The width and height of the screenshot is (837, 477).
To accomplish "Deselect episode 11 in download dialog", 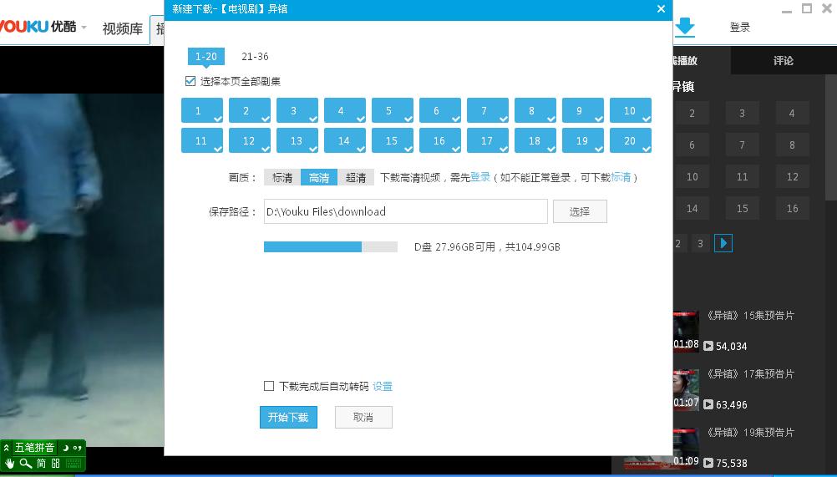I will (202, 140).
